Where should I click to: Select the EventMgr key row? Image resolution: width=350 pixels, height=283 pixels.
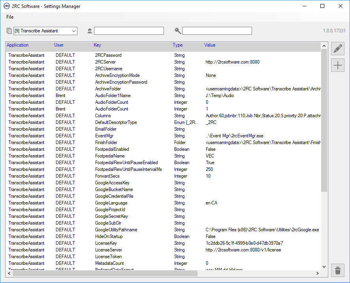tap(163, 136)
